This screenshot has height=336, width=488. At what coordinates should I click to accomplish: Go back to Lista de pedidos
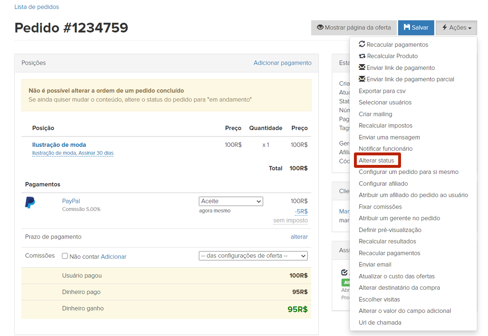(37, 7)
